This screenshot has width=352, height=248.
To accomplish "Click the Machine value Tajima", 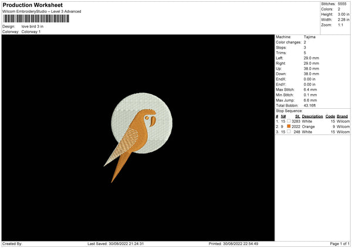I will [310, 37].
